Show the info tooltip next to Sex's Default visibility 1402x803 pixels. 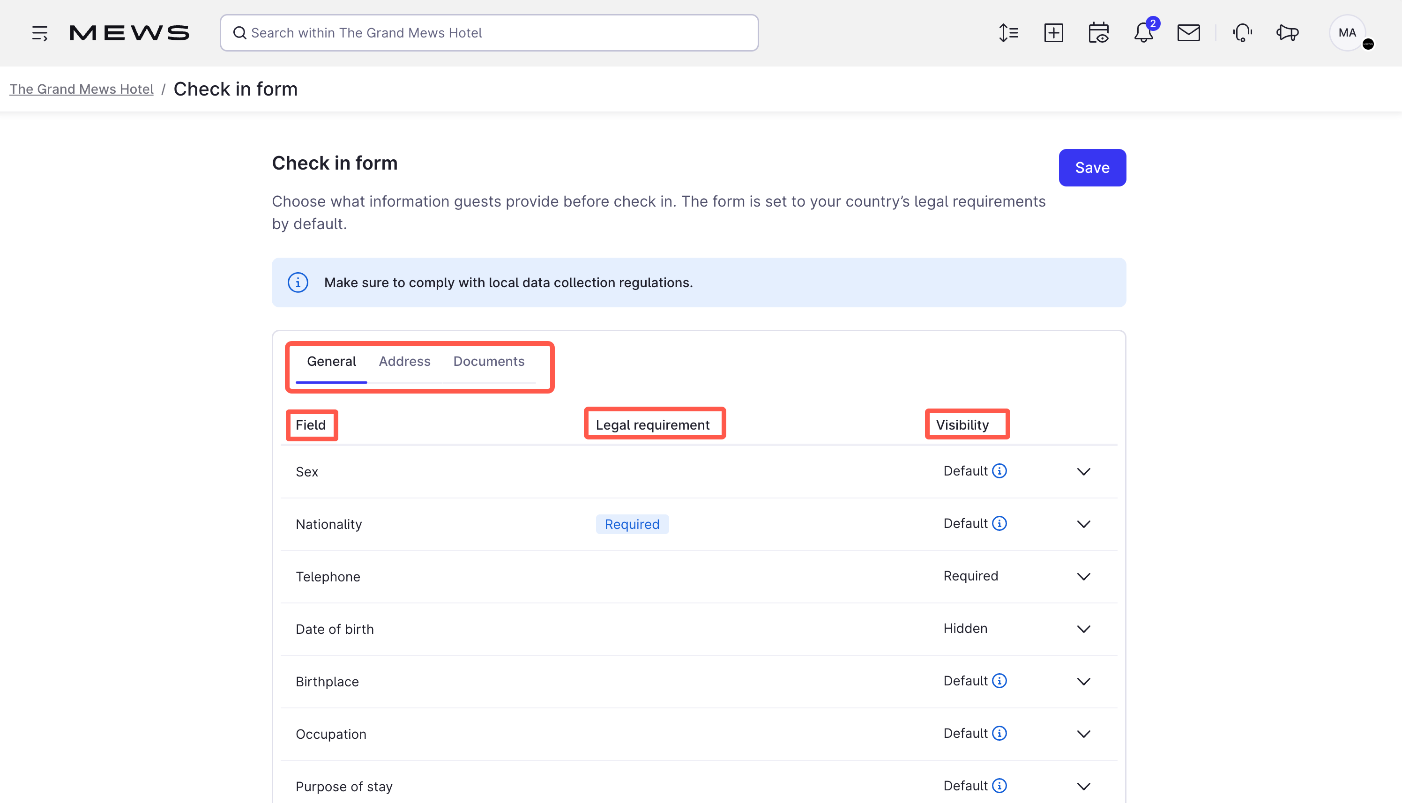999,471
